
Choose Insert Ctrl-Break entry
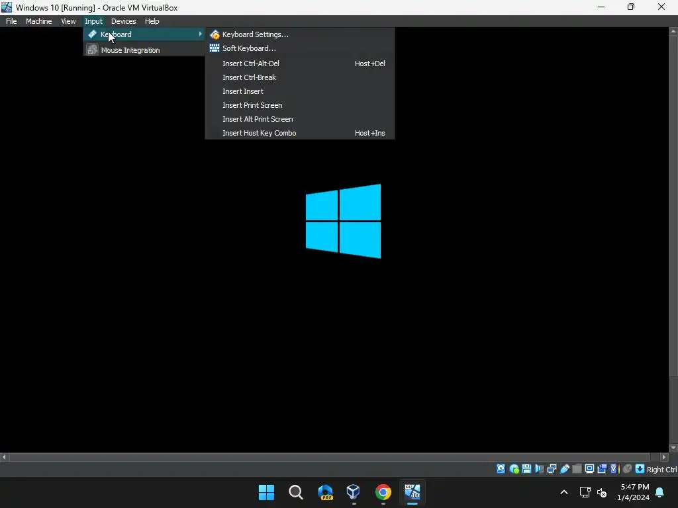[300, 77]
